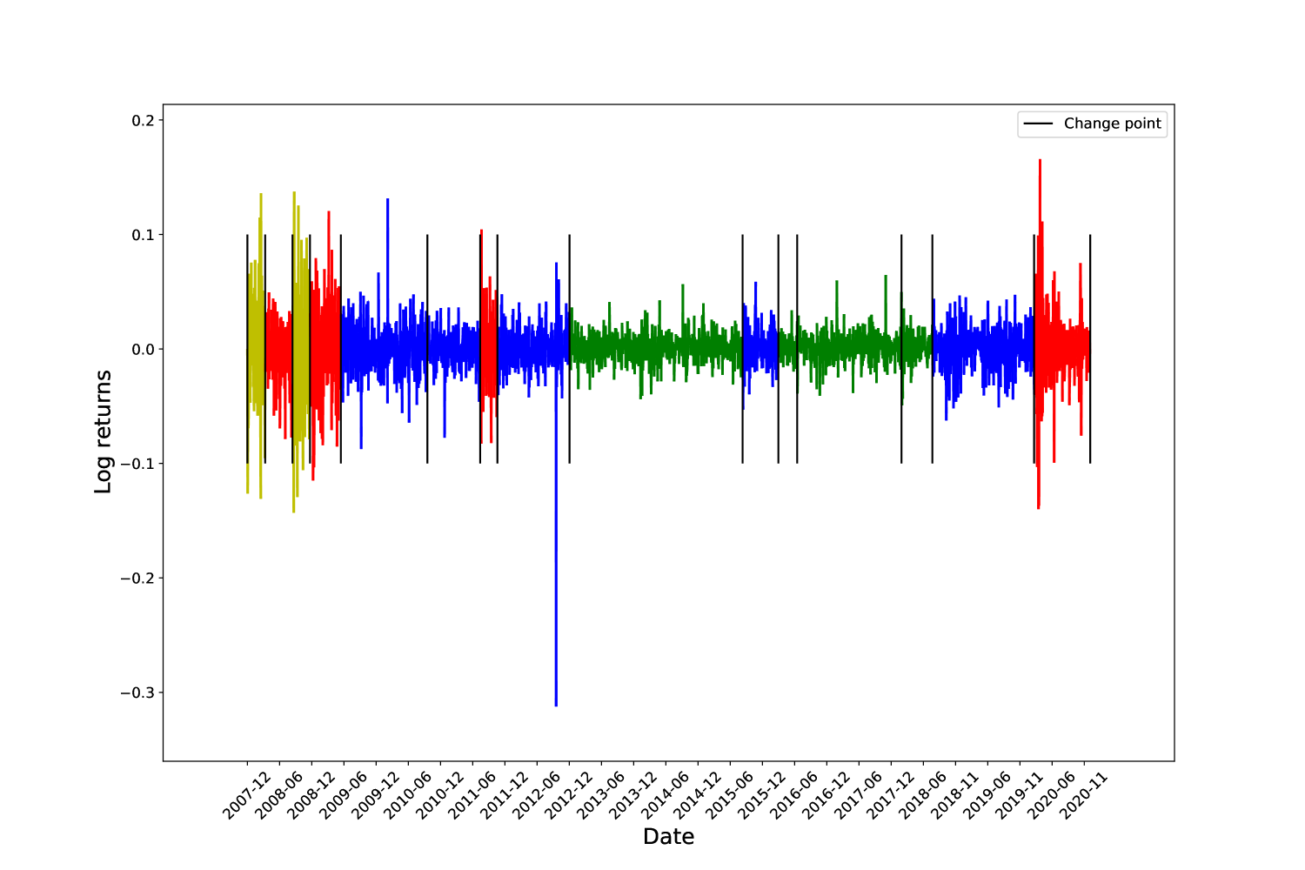
Task: Click the −0.1 y-axis tick label
Action: tap(137, 464)
